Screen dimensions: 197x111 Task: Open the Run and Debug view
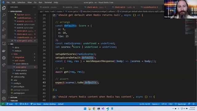4,29
